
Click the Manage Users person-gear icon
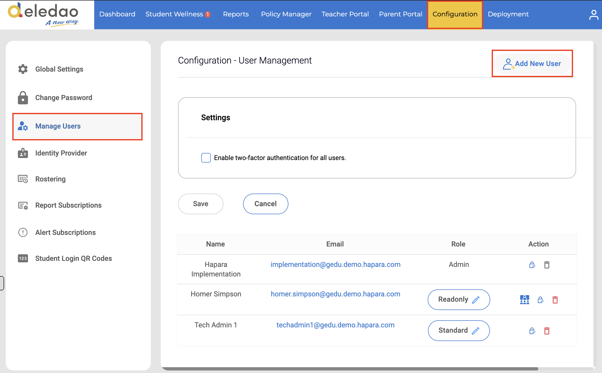(23, 126)
